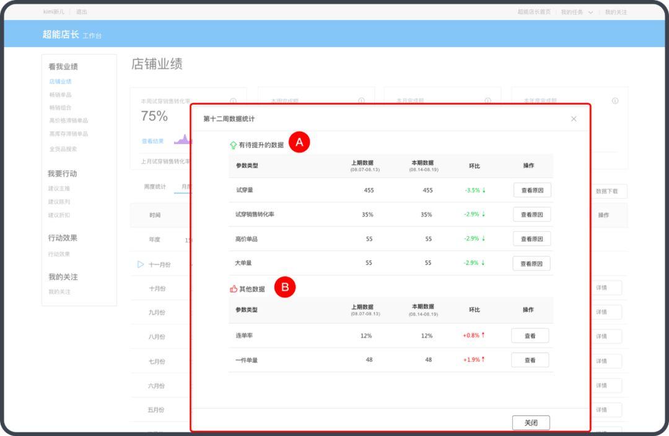Click the red A marker badge
Image resolution: width=669 pixels, height=436 pixels.
click(299, 141)
